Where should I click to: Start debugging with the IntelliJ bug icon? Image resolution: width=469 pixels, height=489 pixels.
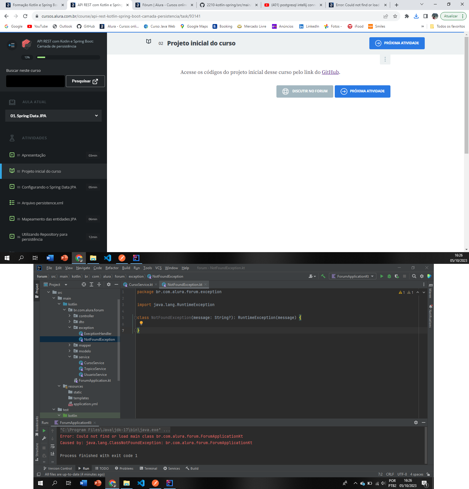[389, 276]
